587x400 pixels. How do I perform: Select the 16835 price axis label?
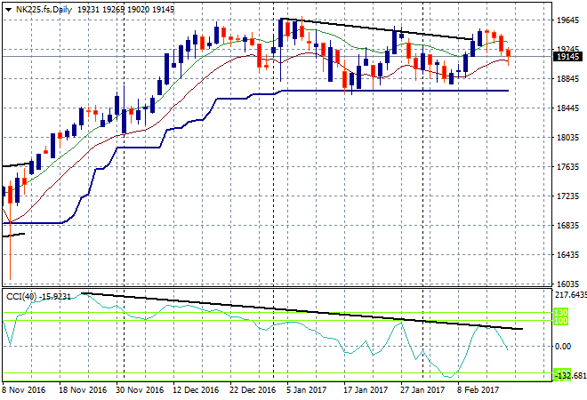point(568,225)
